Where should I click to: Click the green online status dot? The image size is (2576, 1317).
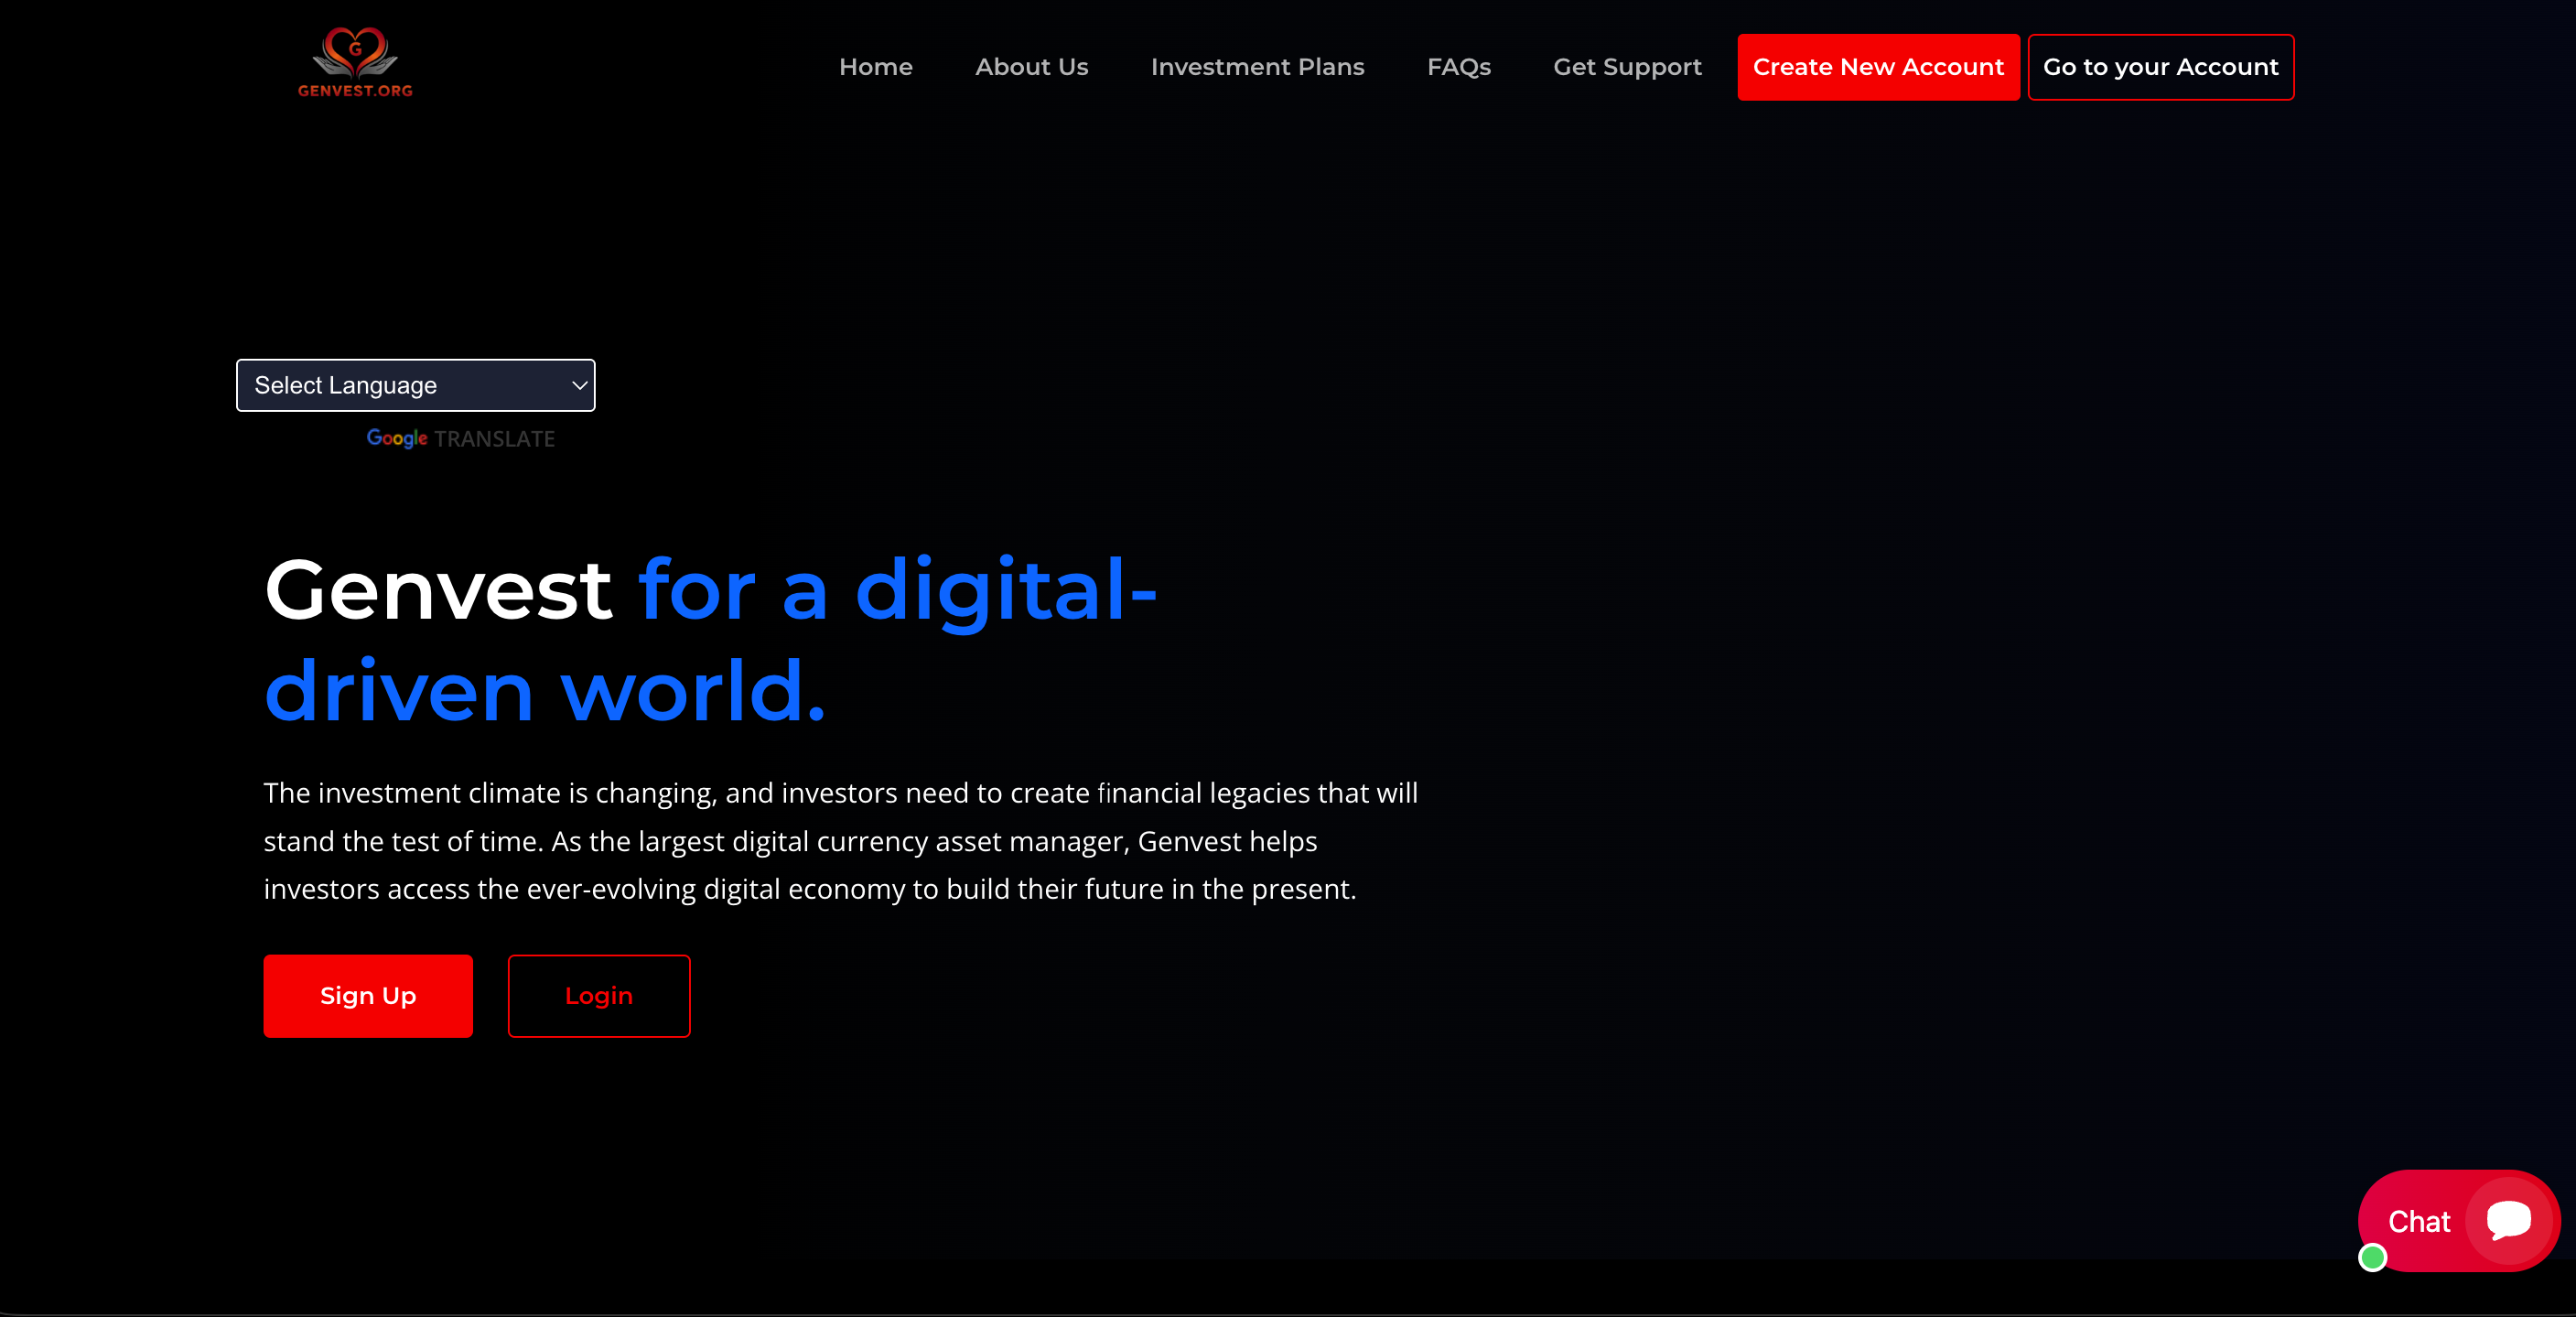(x=2372, y=1257)
